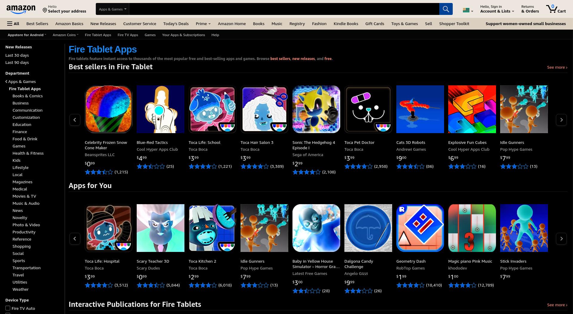Viewport: 573px width, 314px height.
Task: Check the Fire TV Auto checkbox
Action: coord(8,308)
